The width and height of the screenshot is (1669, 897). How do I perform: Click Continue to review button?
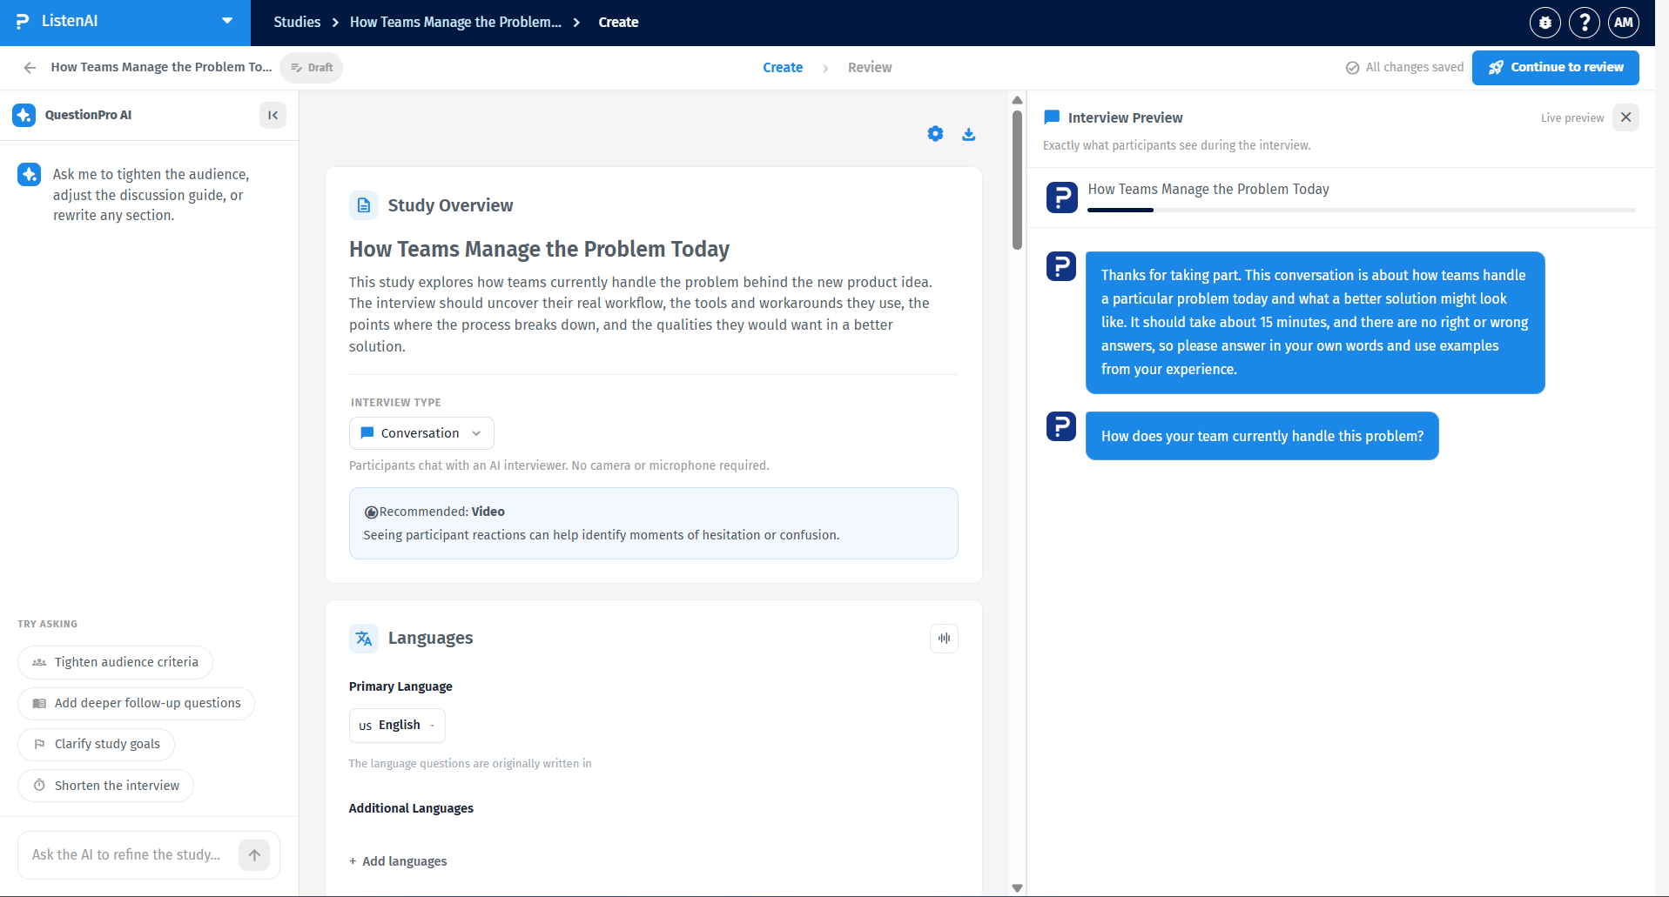pyautogui.click(x=1555, y=68)
